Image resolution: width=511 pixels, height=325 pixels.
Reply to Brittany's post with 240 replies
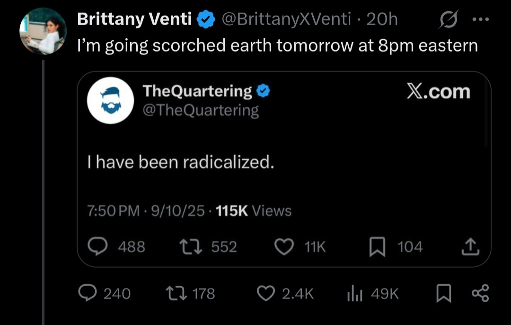coord(87,293)
